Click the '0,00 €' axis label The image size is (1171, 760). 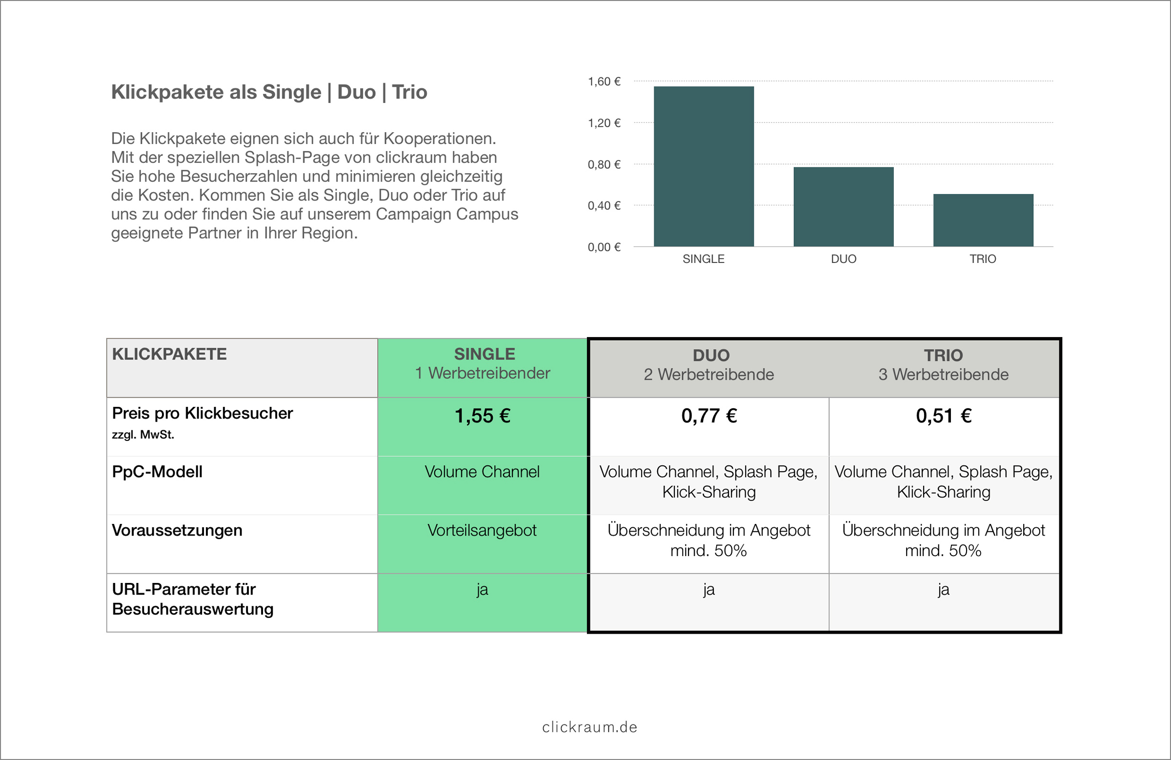tap(604, 247)
